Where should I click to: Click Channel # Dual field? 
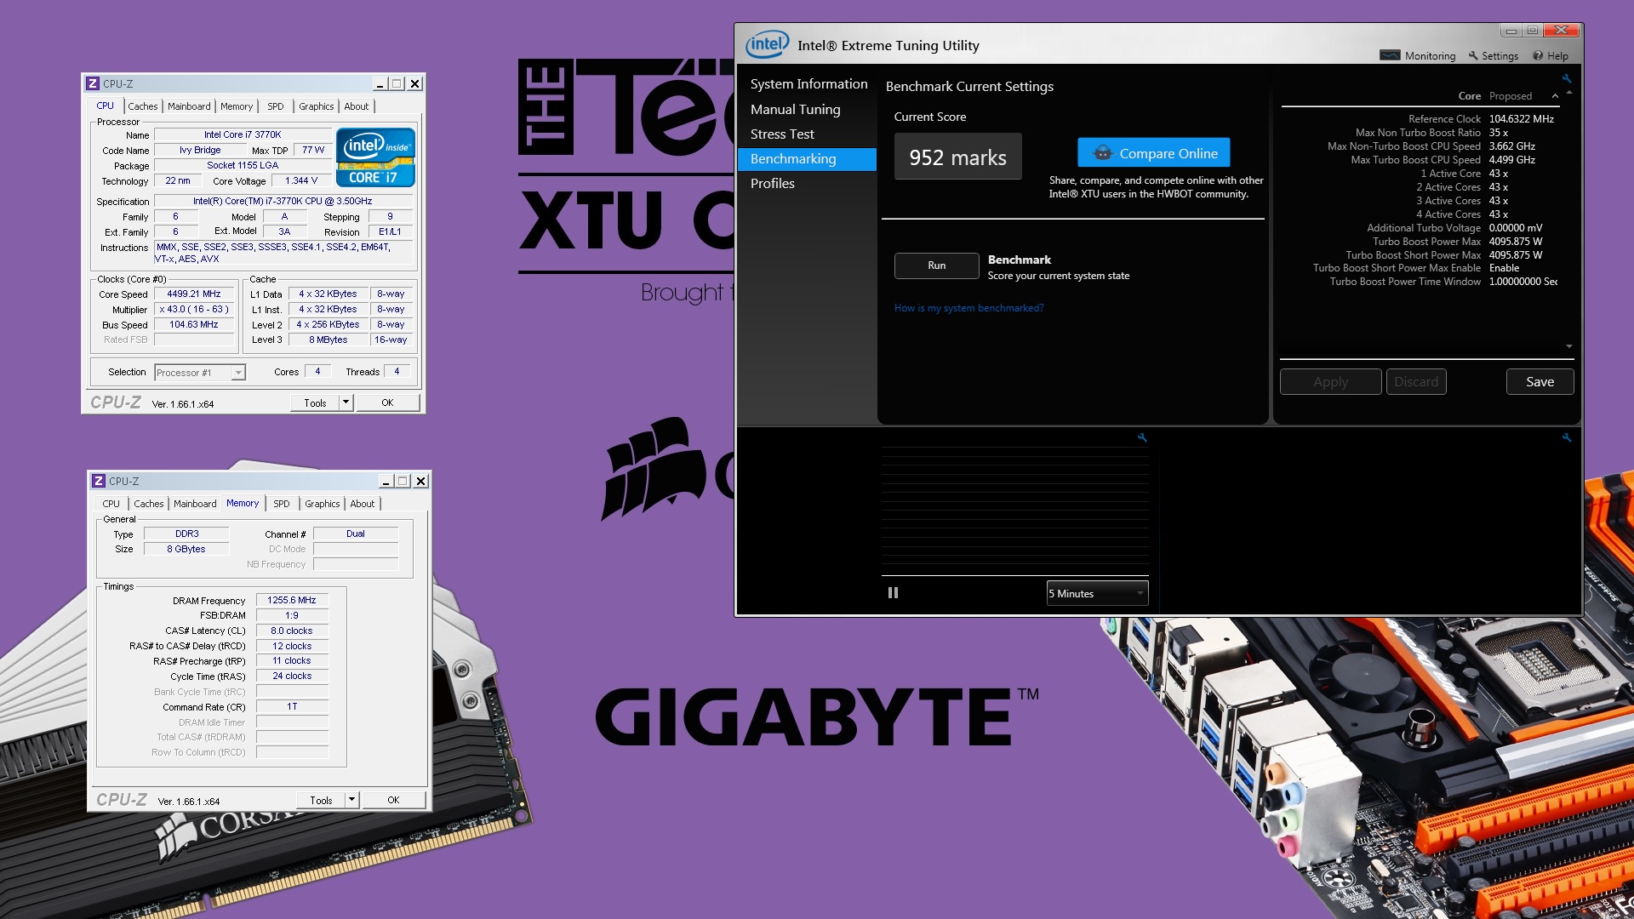click(356, 534)
